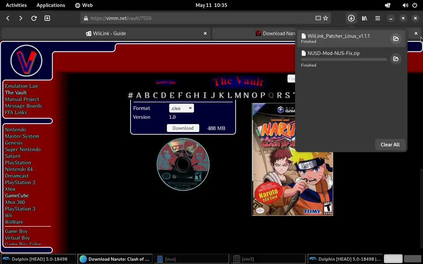This screenshot has height=264, width=423.
Task: Go back with the browser back arrow
Action: [8, 18]
